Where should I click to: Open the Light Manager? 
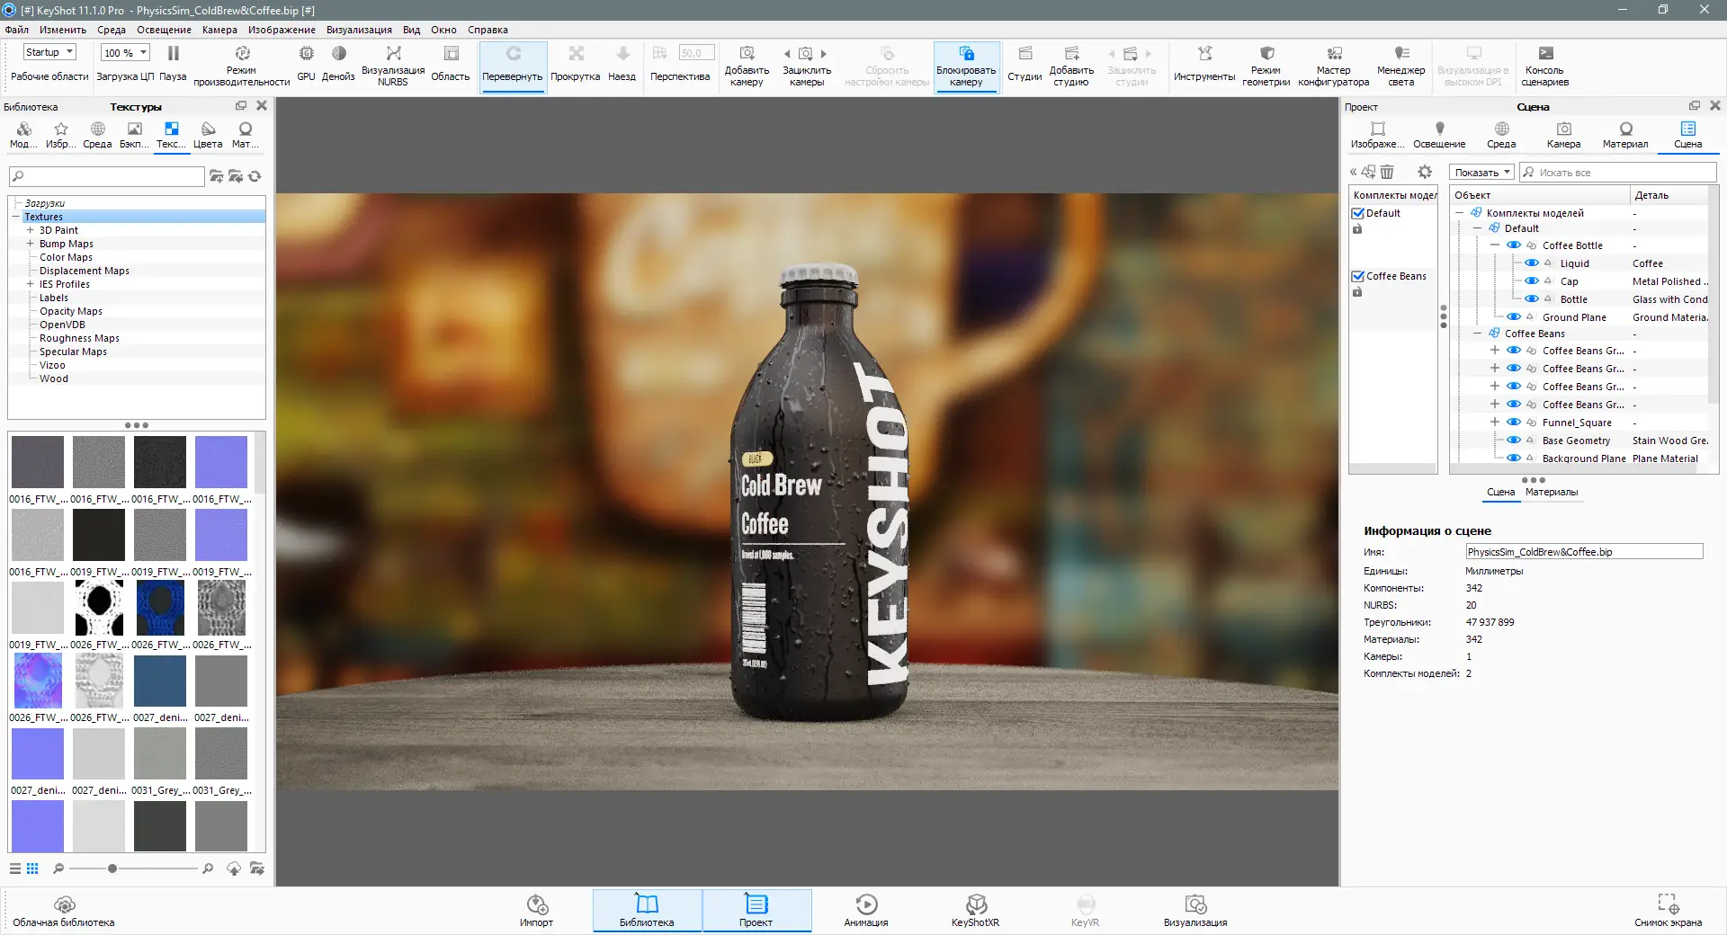pyautogui.click(x=1401, y=67)
